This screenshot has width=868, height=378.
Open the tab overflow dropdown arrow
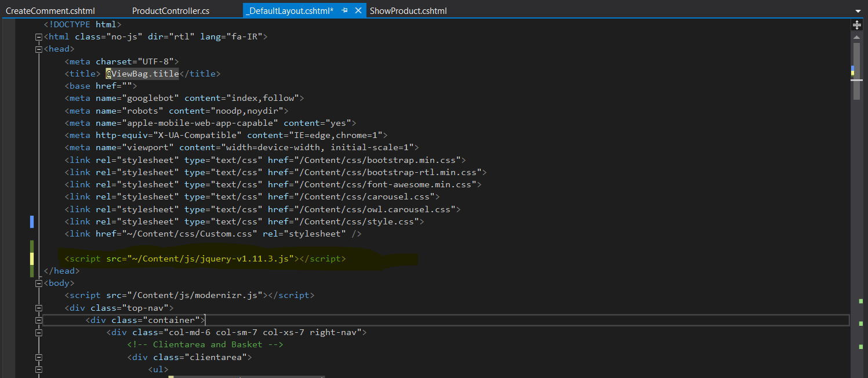pos(858,11)
